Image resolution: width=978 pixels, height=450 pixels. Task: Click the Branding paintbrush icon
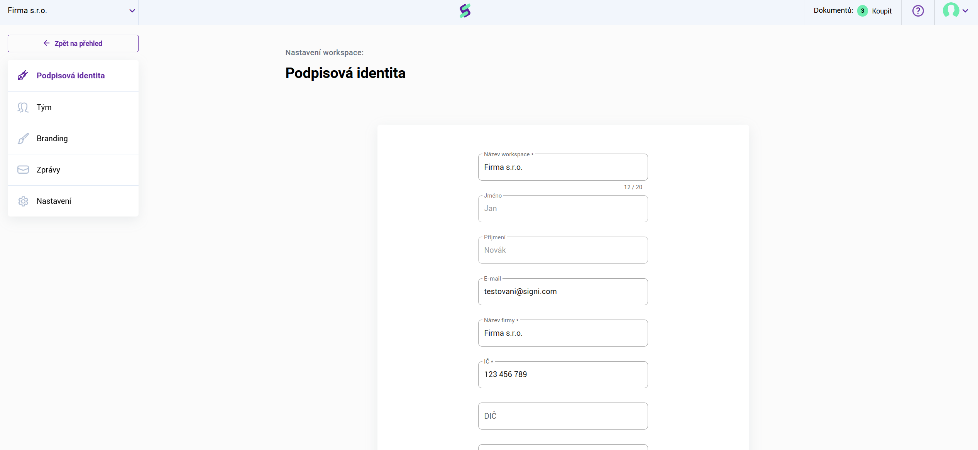[23, 139]
